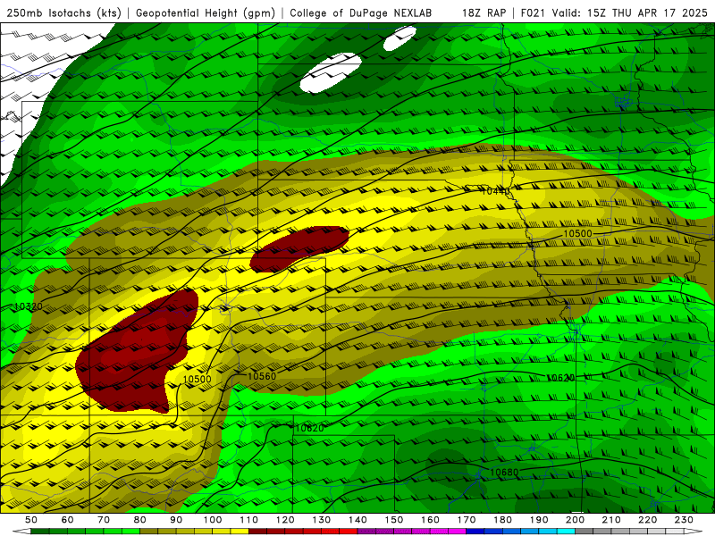Viewport: 715px width, 536px height.
Task: Click the left arrow end of color bar
Action: tap(21, 532)
